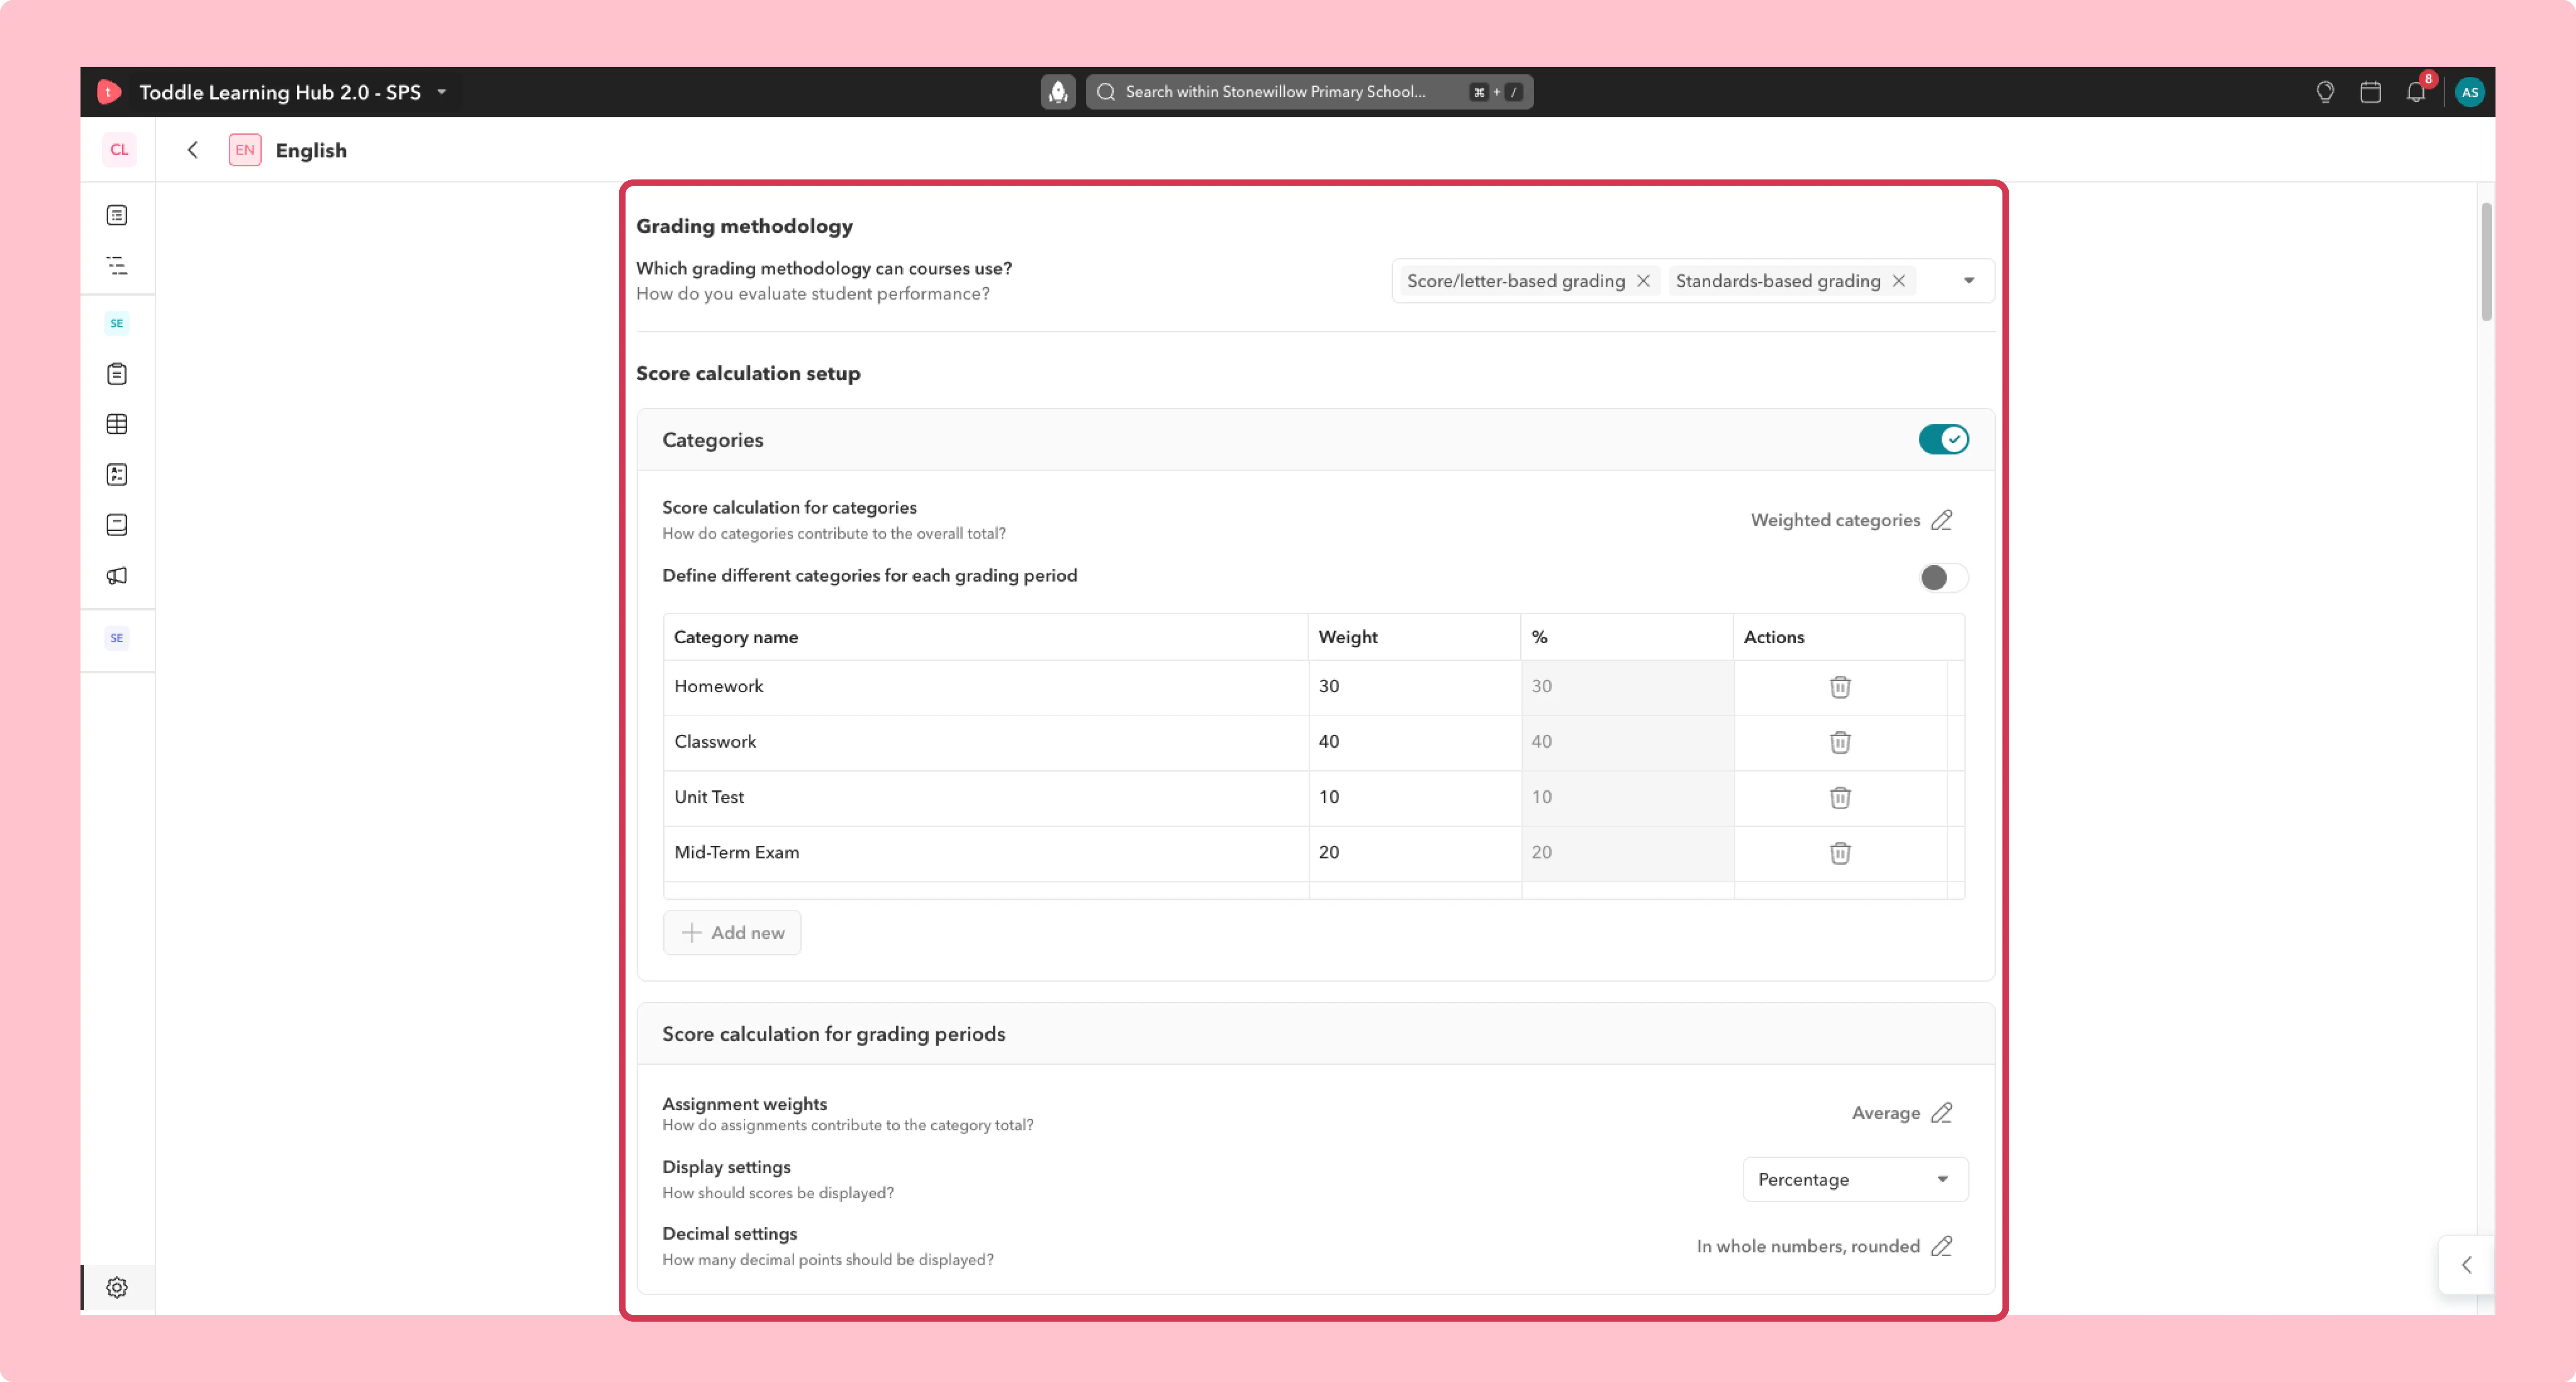2576x1382 pixels.
Task: Expand the grading methodology dropdown arrow
Action: 1968,281
